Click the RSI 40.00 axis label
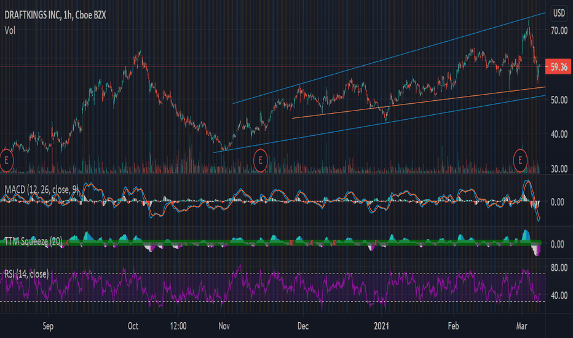This screenshot has width=573, height=338. [559, 295]
